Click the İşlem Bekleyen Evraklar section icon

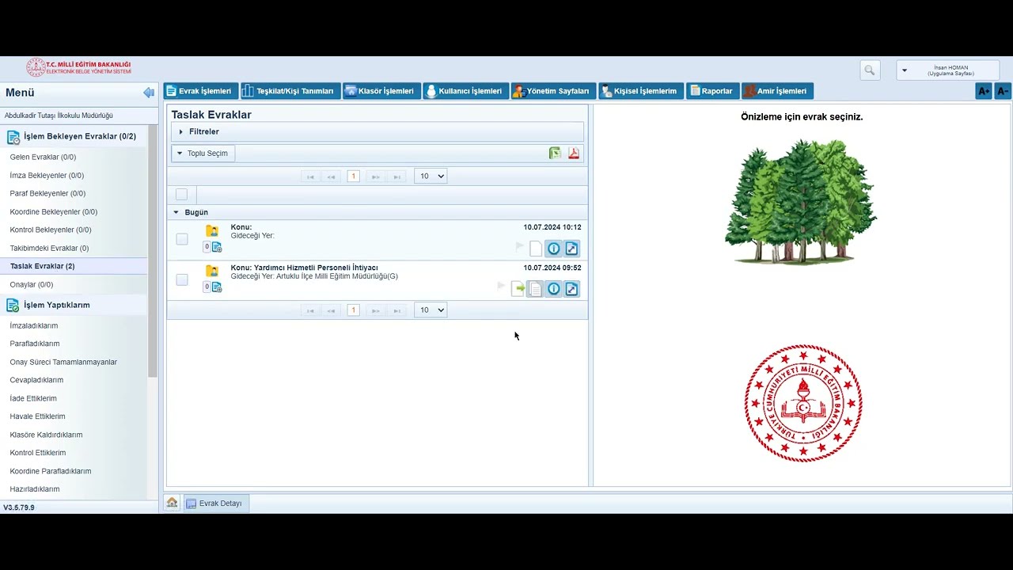13,137
